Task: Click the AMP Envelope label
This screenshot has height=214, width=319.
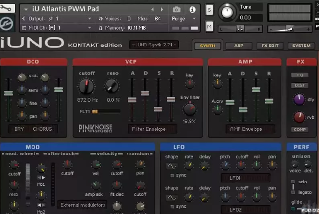Action: 251,129
